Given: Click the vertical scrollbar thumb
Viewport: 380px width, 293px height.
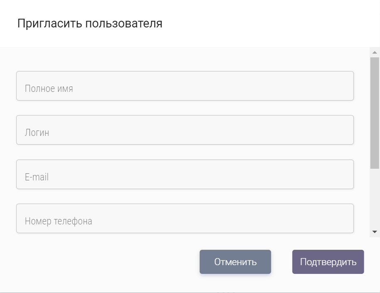Looking at the screenshot, I should [x=375, y=112].
